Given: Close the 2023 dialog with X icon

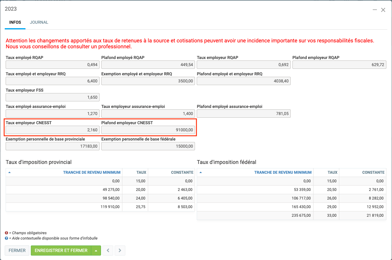Looking at the screenshot, I should 383,10.
